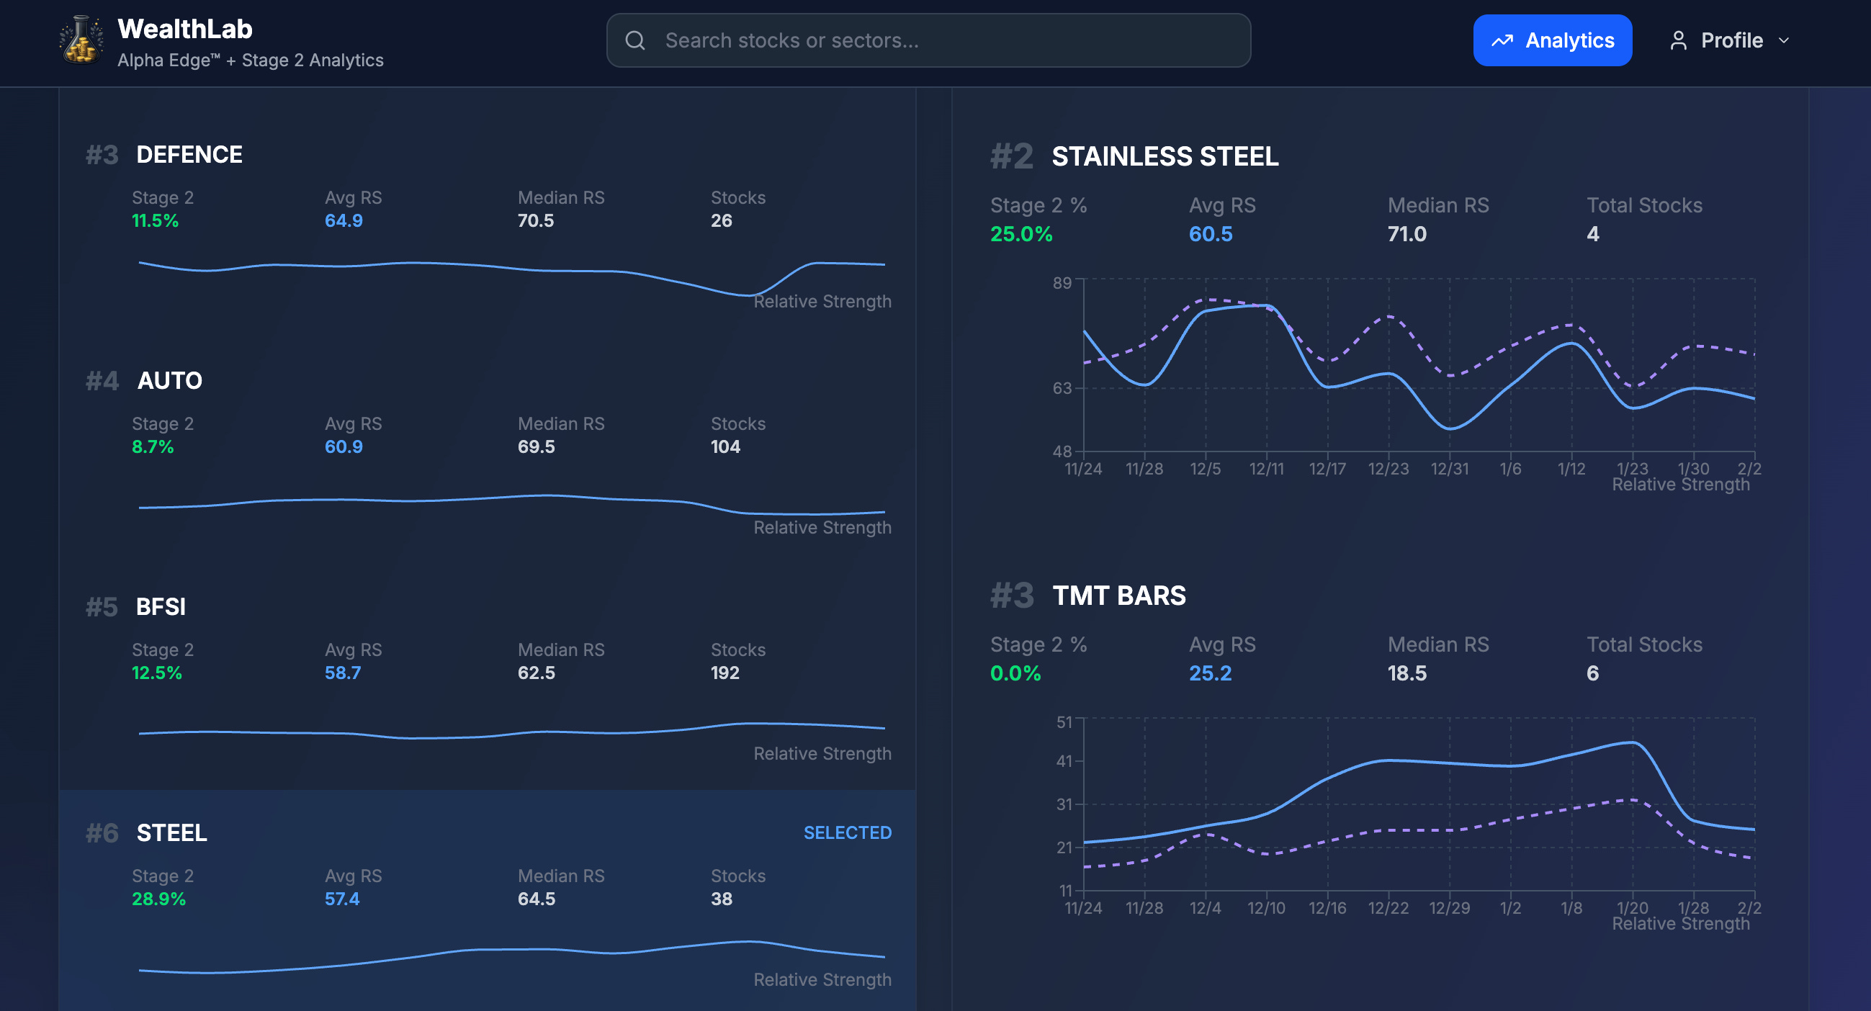Screen dimensions: 1871x1011
Task: Click the WealthLab brand name
Action: (x=184, y=29)
